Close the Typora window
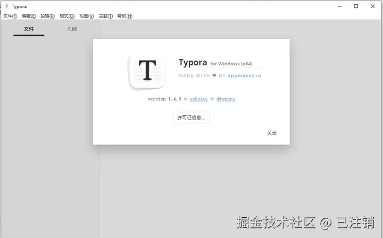 [x=372, y=6]
